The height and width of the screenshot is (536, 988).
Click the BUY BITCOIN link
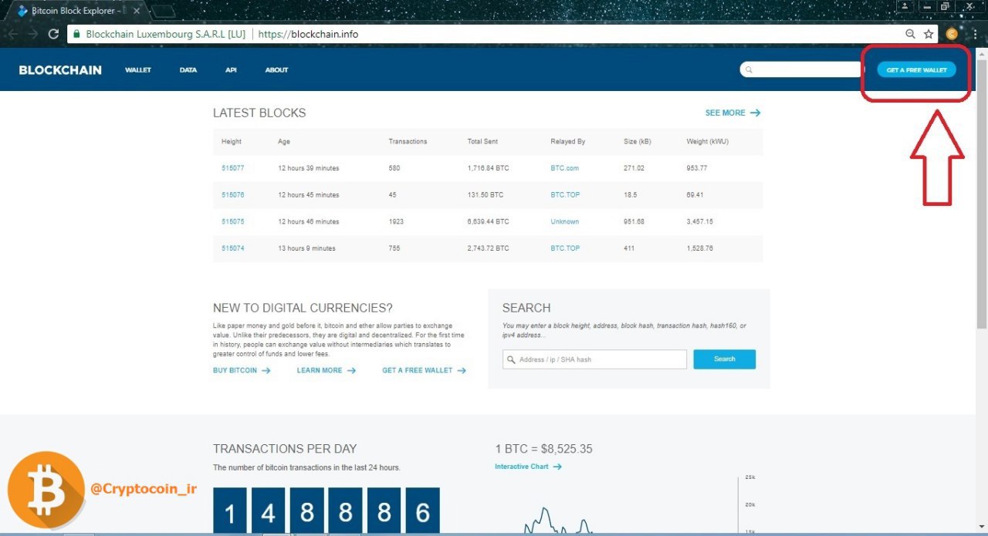pos(242,370)
